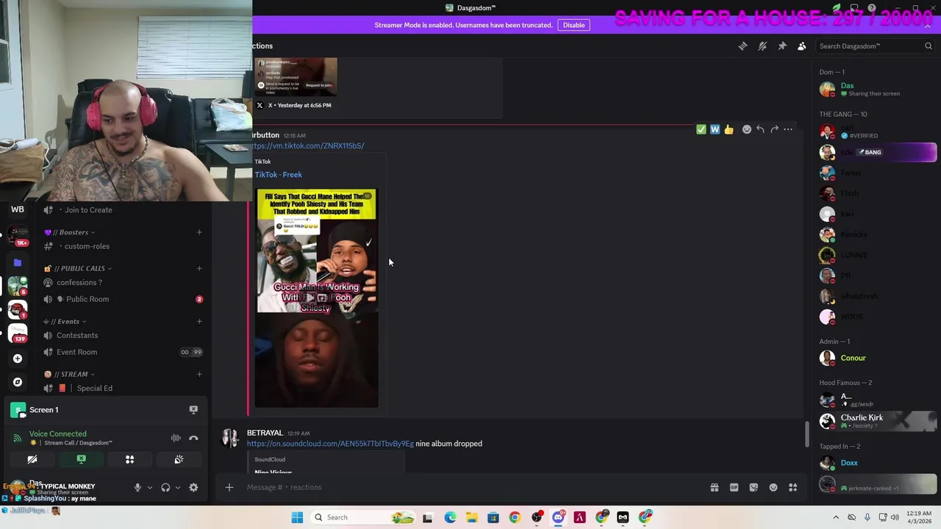Image resolution: width=941 pixels, height=529 pixels.
Task: Open the soundboard
Action: [179, 459]
